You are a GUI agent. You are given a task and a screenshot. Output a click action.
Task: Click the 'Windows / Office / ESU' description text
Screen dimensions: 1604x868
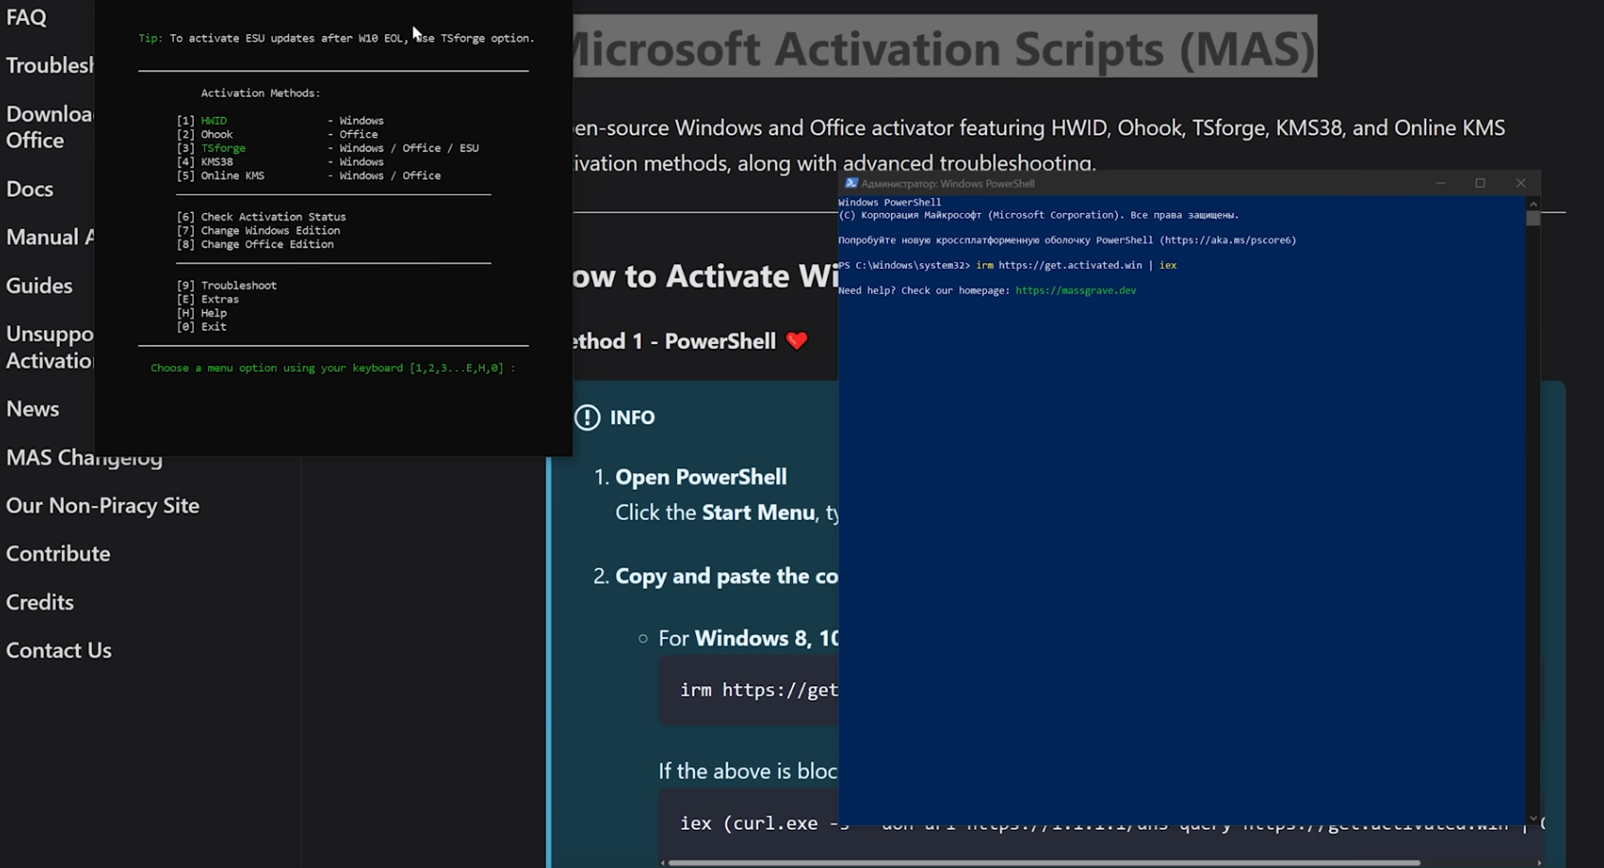[409, 148]
